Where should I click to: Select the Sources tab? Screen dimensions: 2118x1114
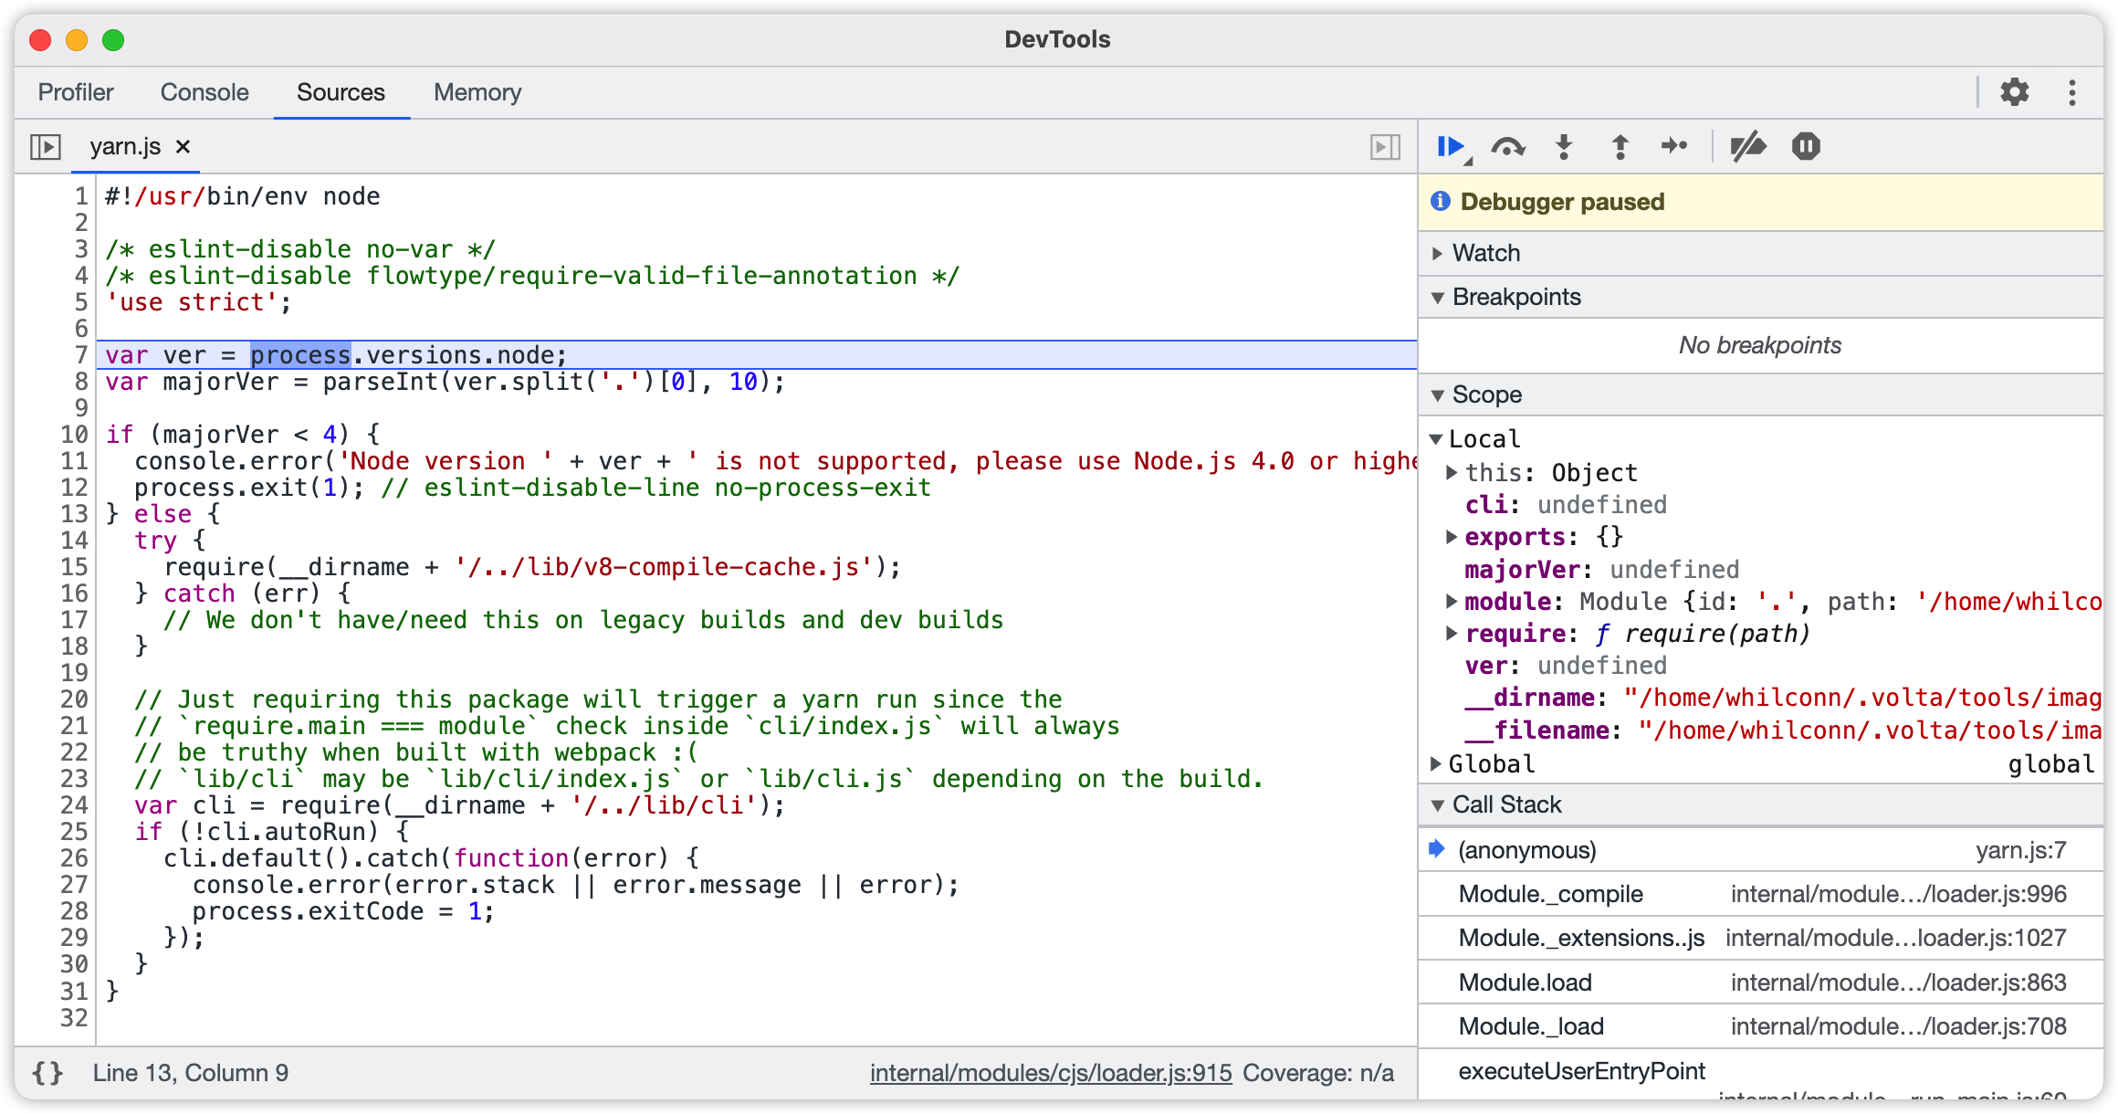(341, 92)
